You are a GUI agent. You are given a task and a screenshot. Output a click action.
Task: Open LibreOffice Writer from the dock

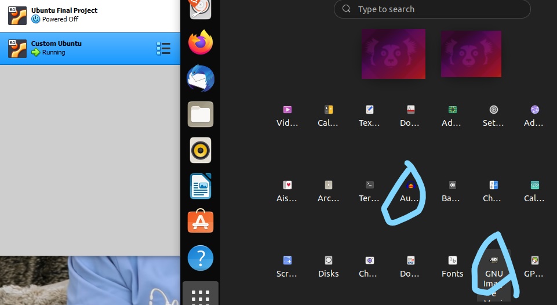point(201,186)
